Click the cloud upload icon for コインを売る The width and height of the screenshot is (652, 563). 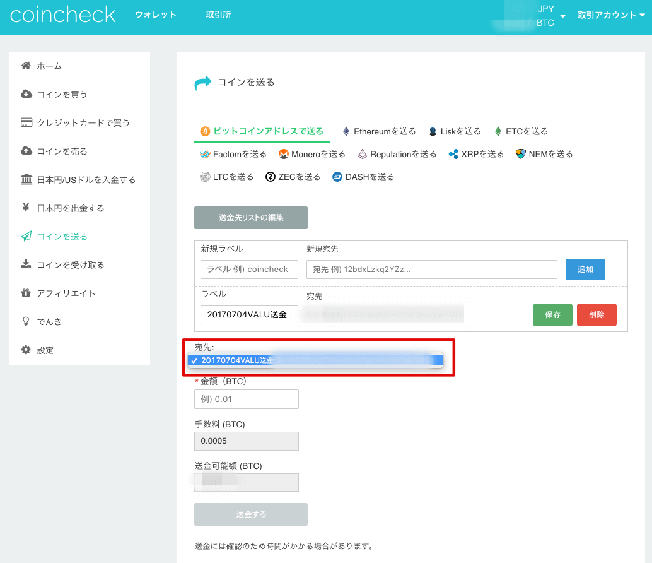26,151
